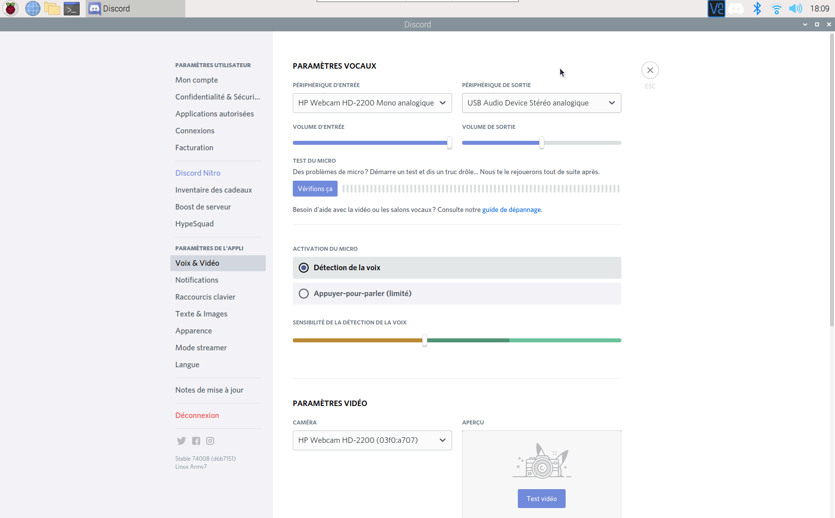The height and width of the screenshot is (518, 835).
Task: Click the mic test level meter
Action: (x=481, y=189)
